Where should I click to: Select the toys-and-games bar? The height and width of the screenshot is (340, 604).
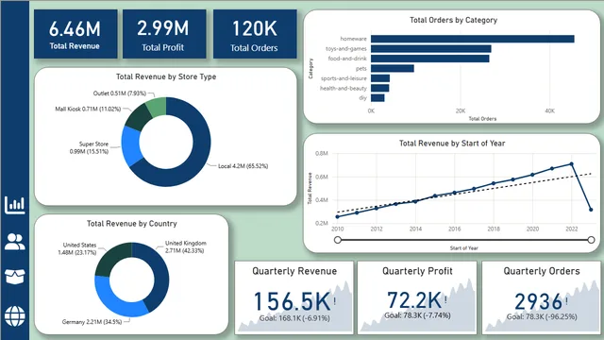click(431, 49)
